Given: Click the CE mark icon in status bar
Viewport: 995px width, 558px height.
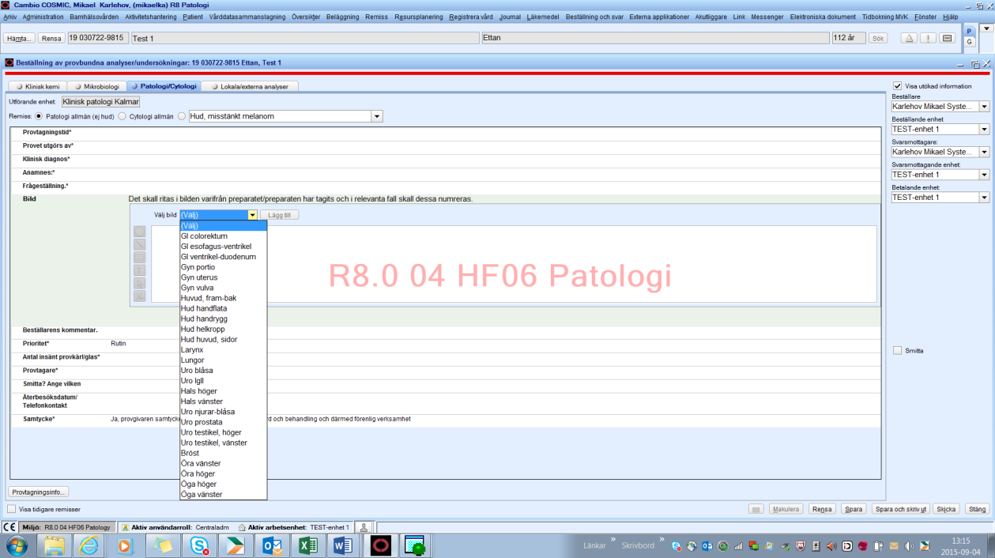Looking at the screenshot, I should 10,527.
